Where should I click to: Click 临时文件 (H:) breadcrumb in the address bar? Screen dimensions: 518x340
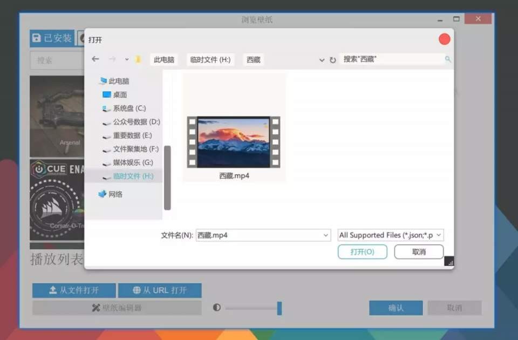(x=210, y=60)
